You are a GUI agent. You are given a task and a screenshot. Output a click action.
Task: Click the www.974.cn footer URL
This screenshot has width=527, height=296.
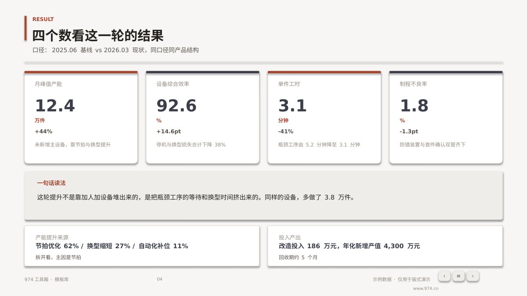426,289
